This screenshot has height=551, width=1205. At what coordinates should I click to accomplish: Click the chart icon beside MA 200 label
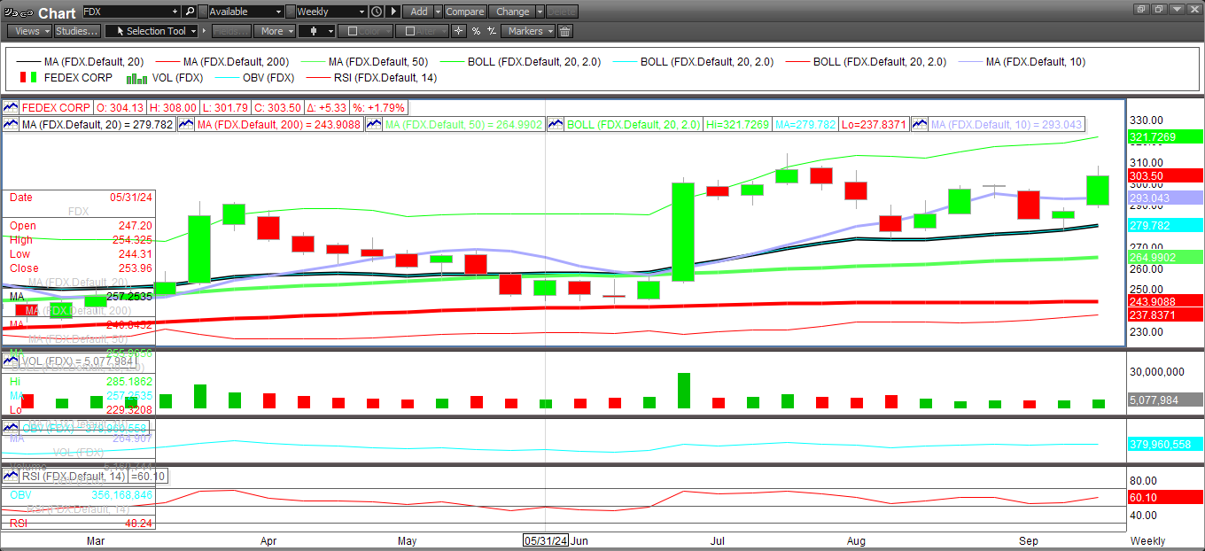coord(186,125)
